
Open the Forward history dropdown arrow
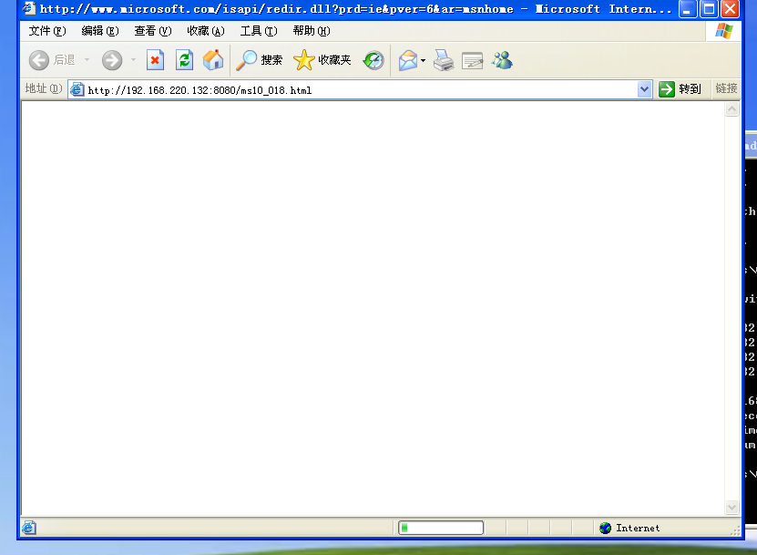pos(133,60)
